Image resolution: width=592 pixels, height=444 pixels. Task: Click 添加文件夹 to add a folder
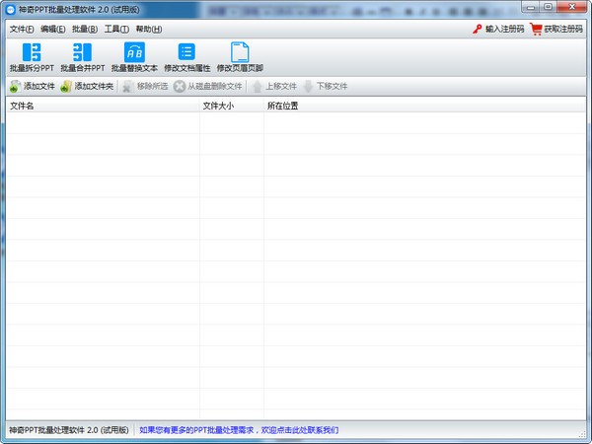87,87
